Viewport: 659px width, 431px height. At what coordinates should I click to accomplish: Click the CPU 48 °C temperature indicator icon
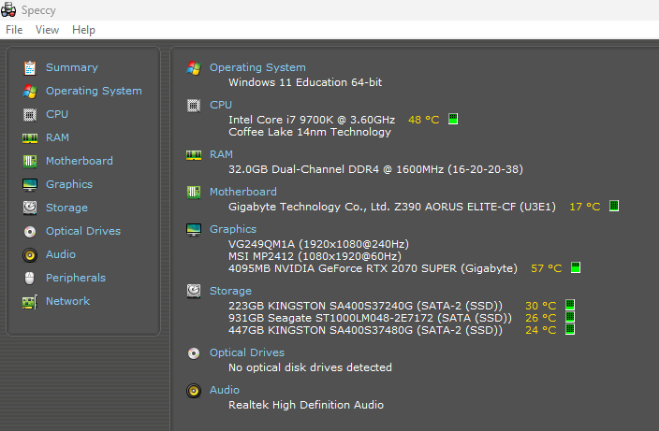click(453, 119)
